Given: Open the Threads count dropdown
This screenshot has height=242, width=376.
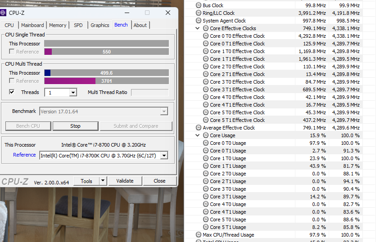Looking at the screenshot, I should (73, 93).
